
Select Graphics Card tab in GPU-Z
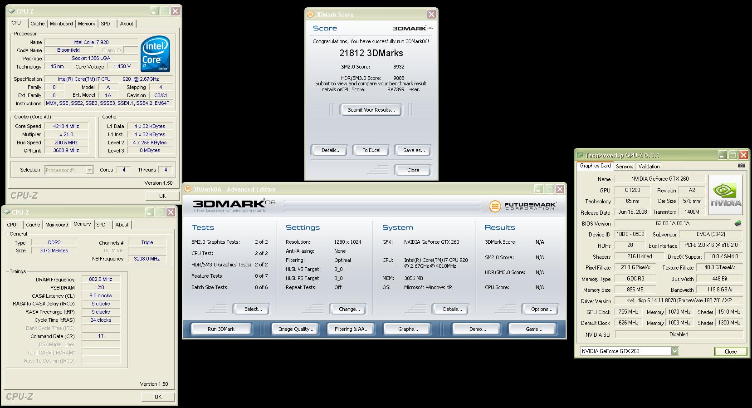tap(595, 166)
